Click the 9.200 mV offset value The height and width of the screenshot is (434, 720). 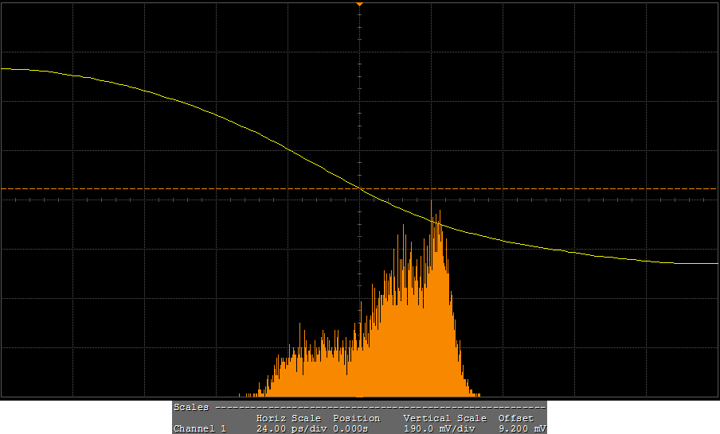point(522,428)
